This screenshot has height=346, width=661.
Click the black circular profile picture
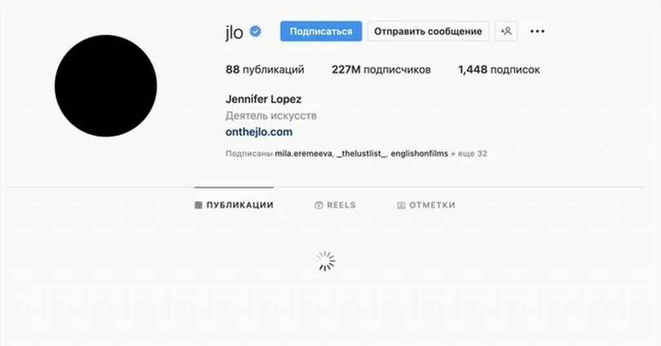coord(106,86)
